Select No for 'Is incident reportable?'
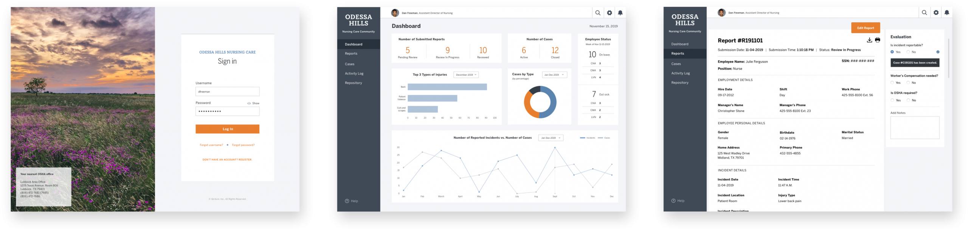Image resolution: width=968 pixels, height=231 pixels. click(908, 52)
